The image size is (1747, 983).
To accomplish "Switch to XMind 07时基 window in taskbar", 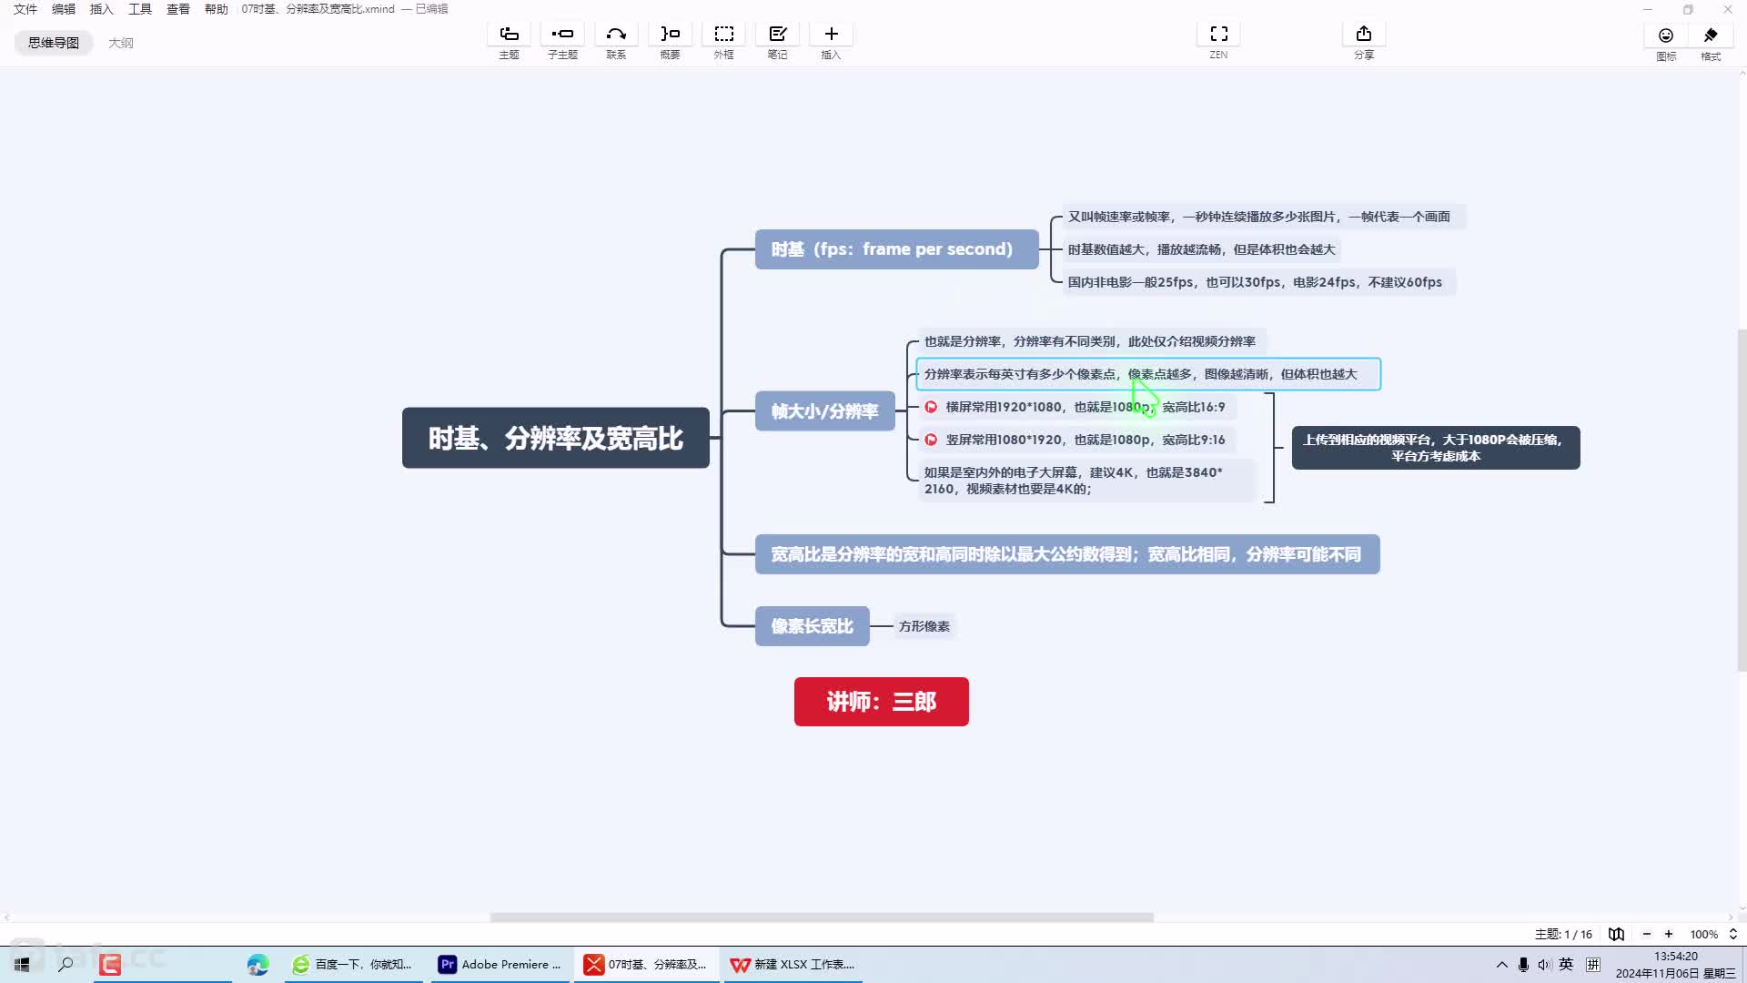I will coord(647,964).
